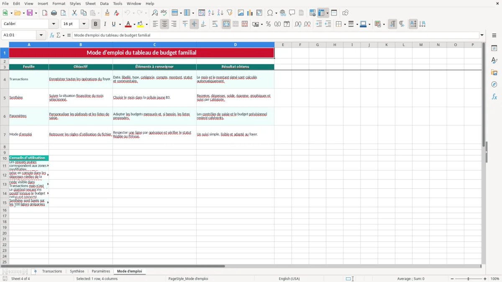Sort ascending

tap(211, 13)
